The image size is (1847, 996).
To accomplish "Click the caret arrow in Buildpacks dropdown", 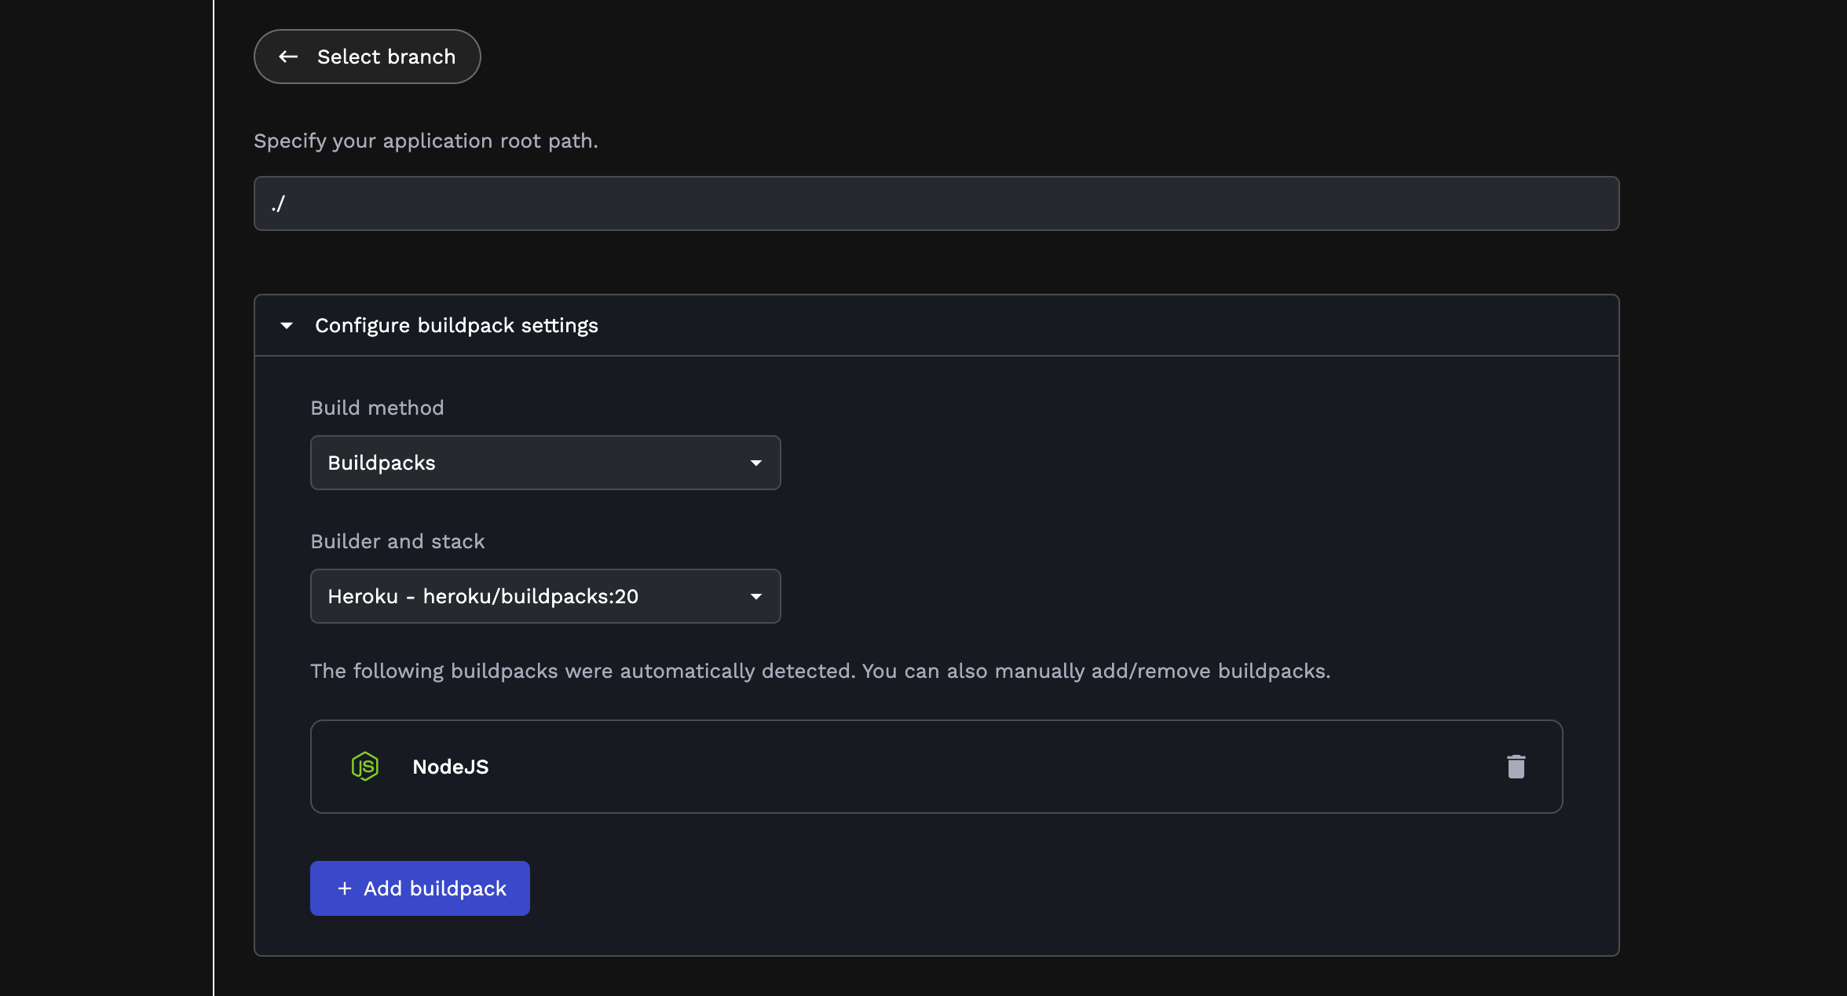I will (755, 463).
